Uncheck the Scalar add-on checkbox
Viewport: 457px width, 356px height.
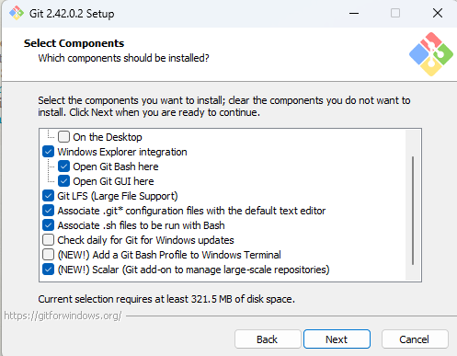point(48,270)
